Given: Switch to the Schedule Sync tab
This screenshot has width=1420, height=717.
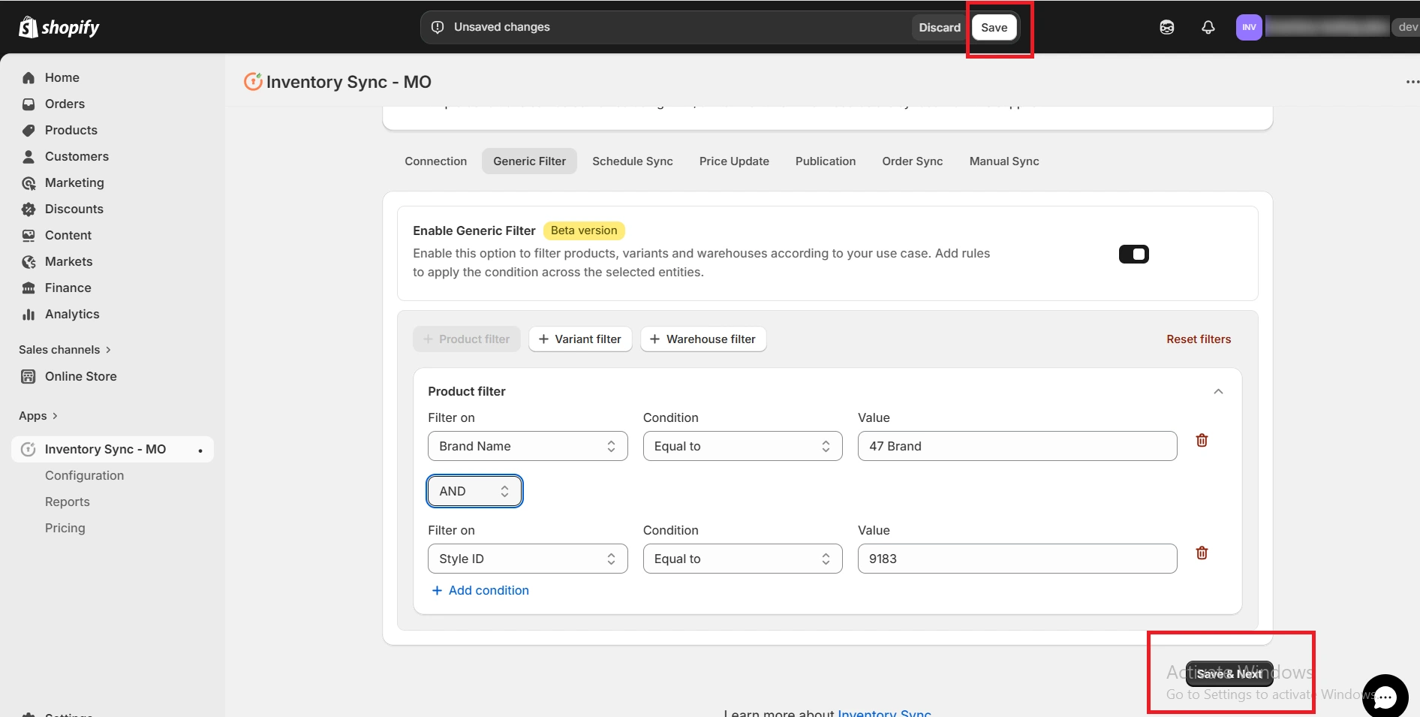Looking at the screenshot, I should point(632,161).
